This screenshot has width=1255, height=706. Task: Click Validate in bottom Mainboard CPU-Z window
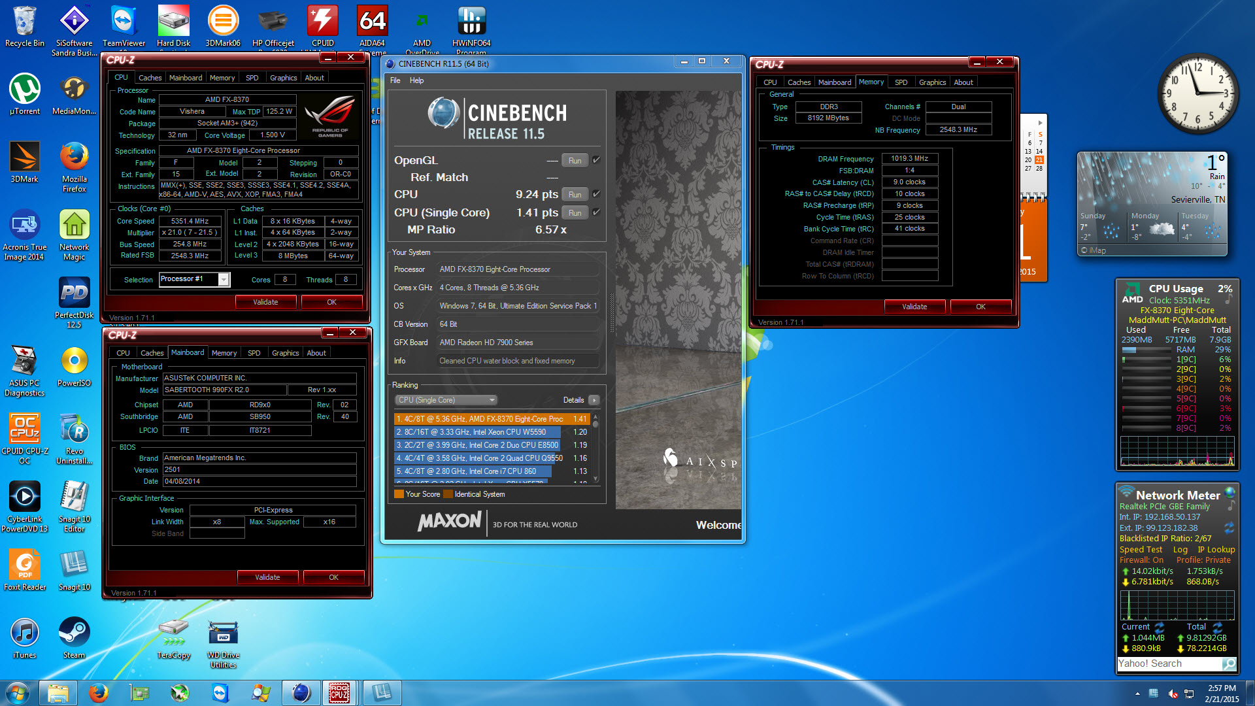[267, 577]
